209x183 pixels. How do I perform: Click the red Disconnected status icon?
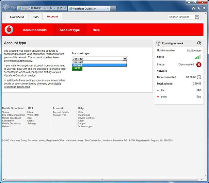(199, 64)
